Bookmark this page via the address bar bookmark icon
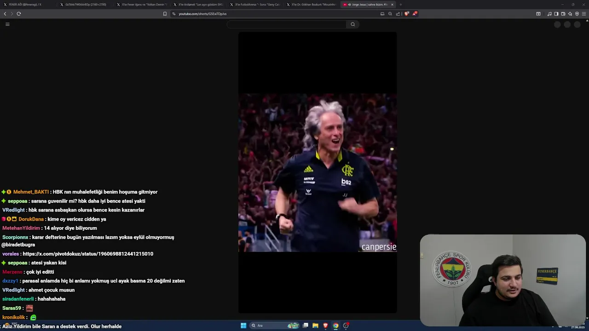Screen dimensions: 589x331 pos(165,14)
